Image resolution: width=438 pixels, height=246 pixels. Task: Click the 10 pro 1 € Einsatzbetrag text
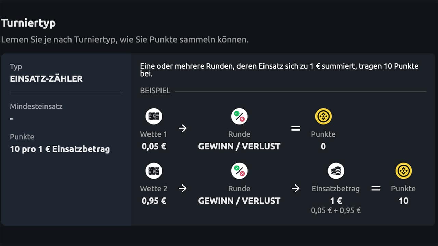(60, 149)
